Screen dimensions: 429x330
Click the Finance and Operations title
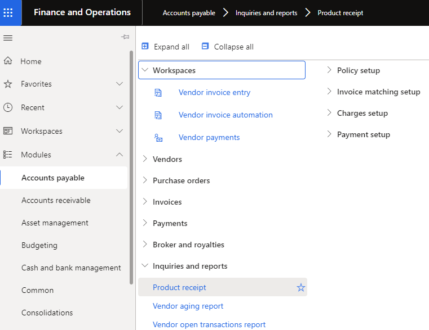click(x=82, y=12)
